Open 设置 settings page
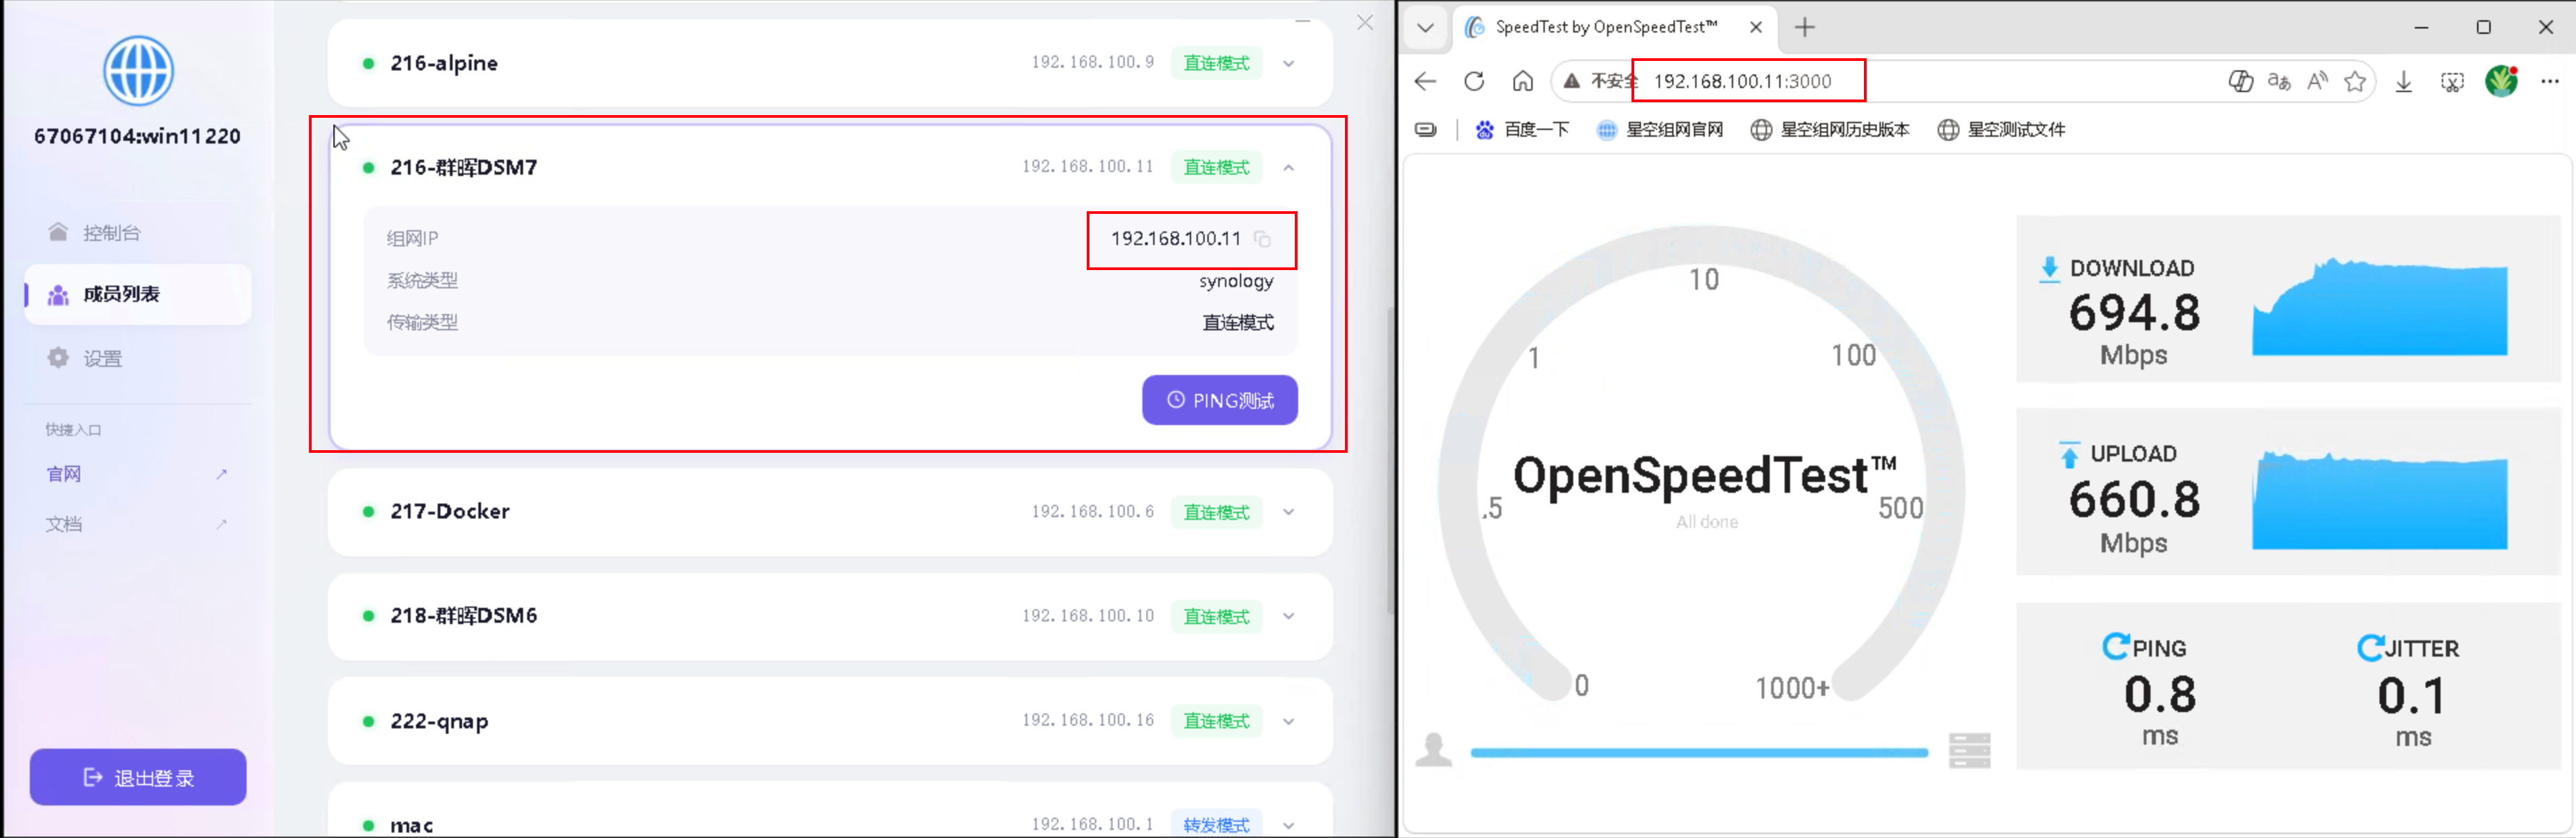Viewport: 2576px width, 838px height. tap(138, 359)
